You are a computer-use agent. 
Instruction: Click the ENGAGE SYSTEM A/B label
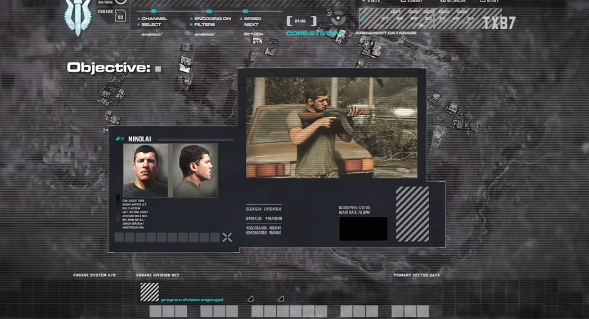click(94, 275)
